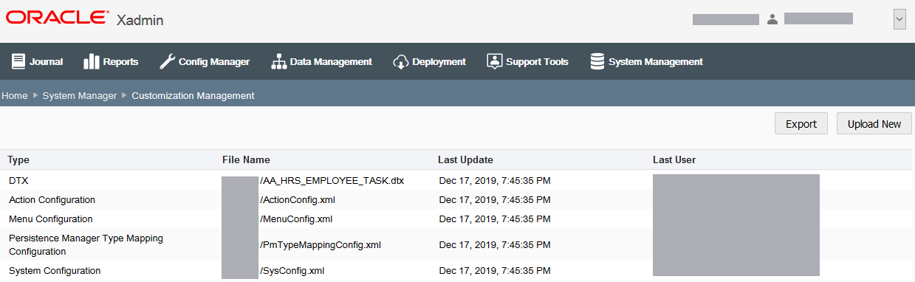Open the Deployment menu
The image size is (915, 282).
(x=429, y=61)
